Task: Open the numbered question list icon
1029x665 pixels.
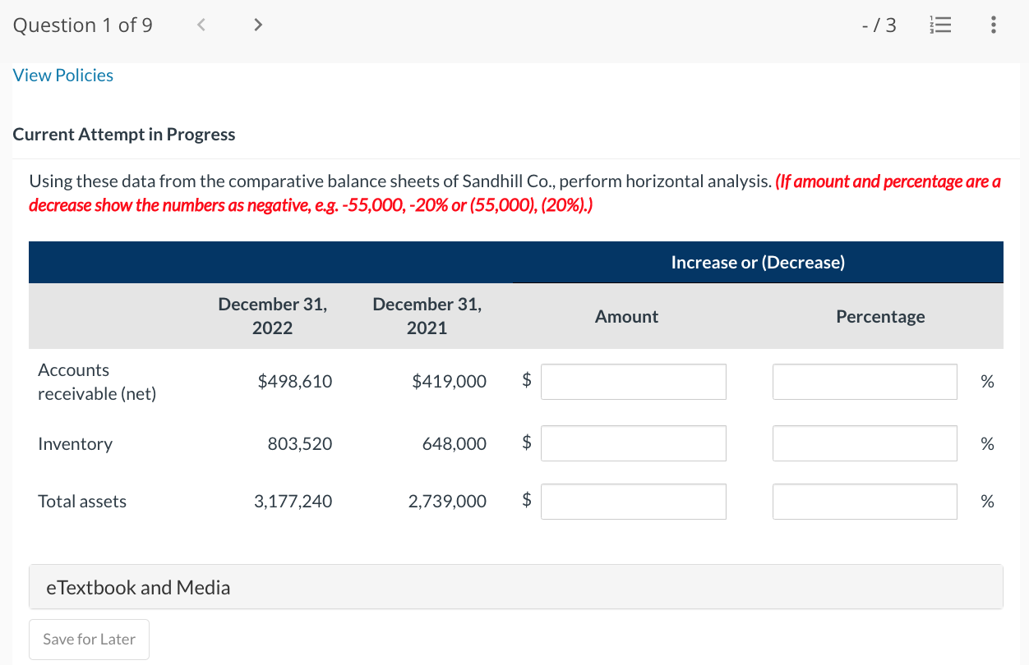Action: tap(940, 25)
